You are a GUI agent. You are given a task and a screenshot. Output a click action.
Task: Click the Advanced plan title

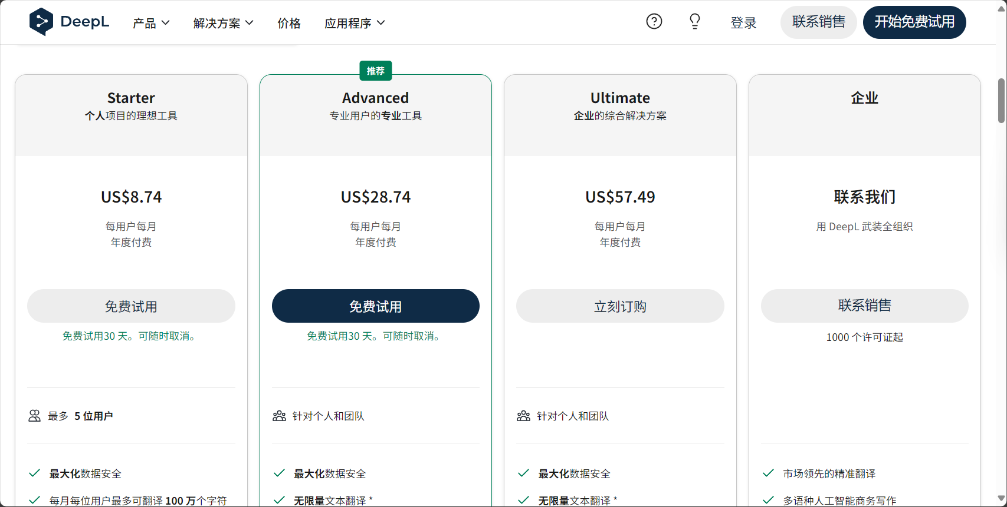[376, 98]
